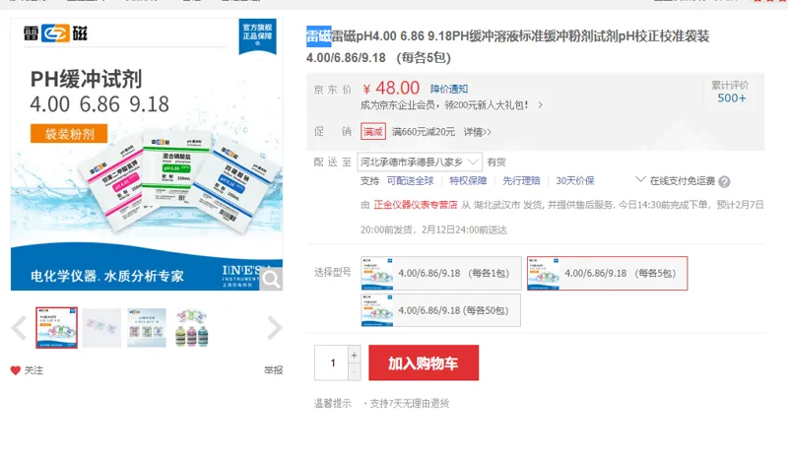Screen dimensions: 788x456
Task: Choose the 4.00/6.86/9.18 (每各1包) option
Action: 440,274
